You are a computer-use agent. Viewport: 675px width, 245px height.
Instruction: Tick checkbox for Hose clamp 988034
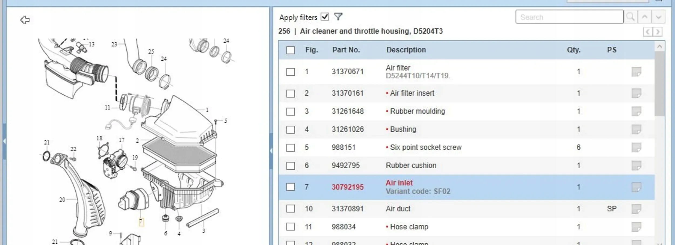(291, 227)
